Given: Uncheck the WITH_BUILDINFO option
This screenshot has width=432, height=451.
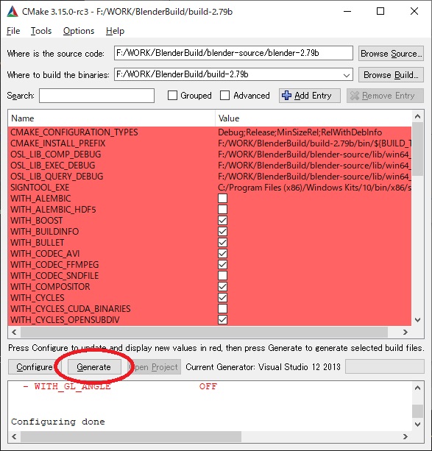Looking at the screenshot, I should point(222,232).
